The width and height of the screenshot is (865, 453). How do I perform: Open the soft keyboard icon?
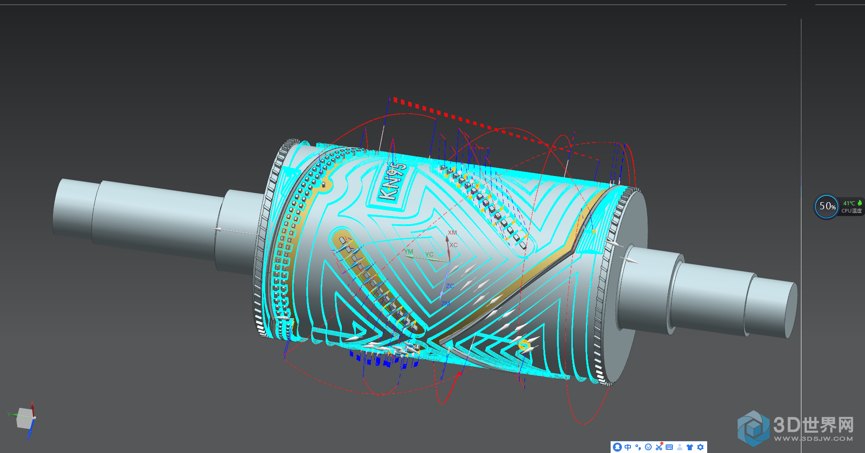tap(669, 447)
